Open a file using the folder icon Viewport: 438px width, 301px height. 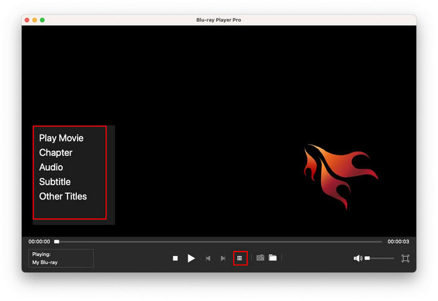(x=273, y=258)
